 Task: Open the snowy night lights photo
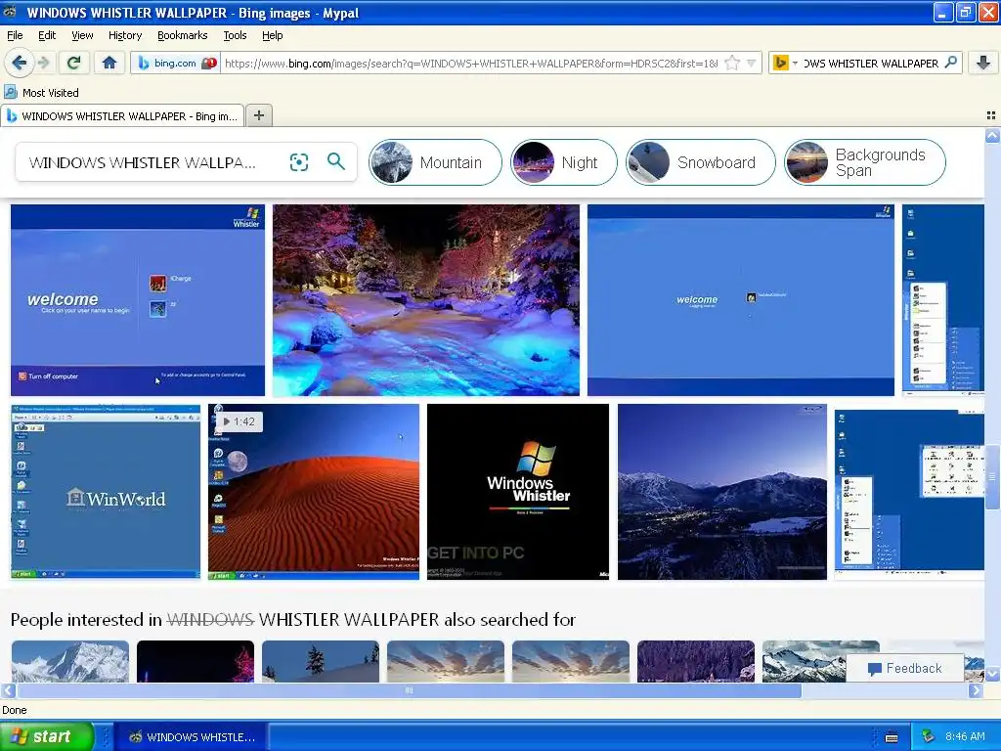(426, 300)
